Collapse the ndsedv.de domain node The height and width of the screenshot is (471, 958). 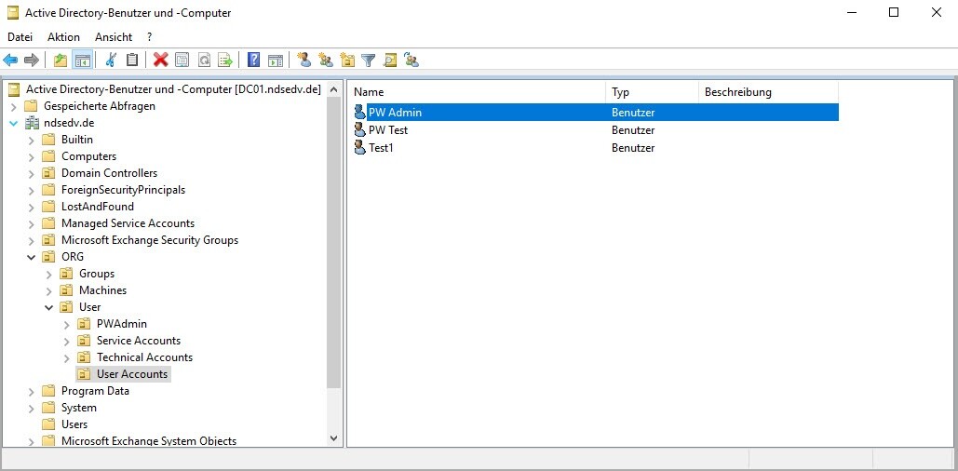[x=14, y=123]
